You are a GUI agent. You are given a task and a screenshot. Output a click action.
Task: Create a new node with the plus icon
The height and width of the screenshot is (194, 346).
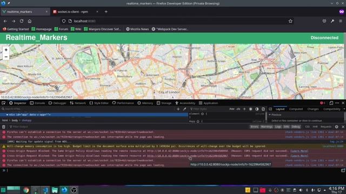pos(178,109)
